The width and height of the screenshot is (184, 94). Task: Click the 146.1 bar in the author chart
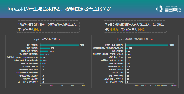tap(44, 51)
